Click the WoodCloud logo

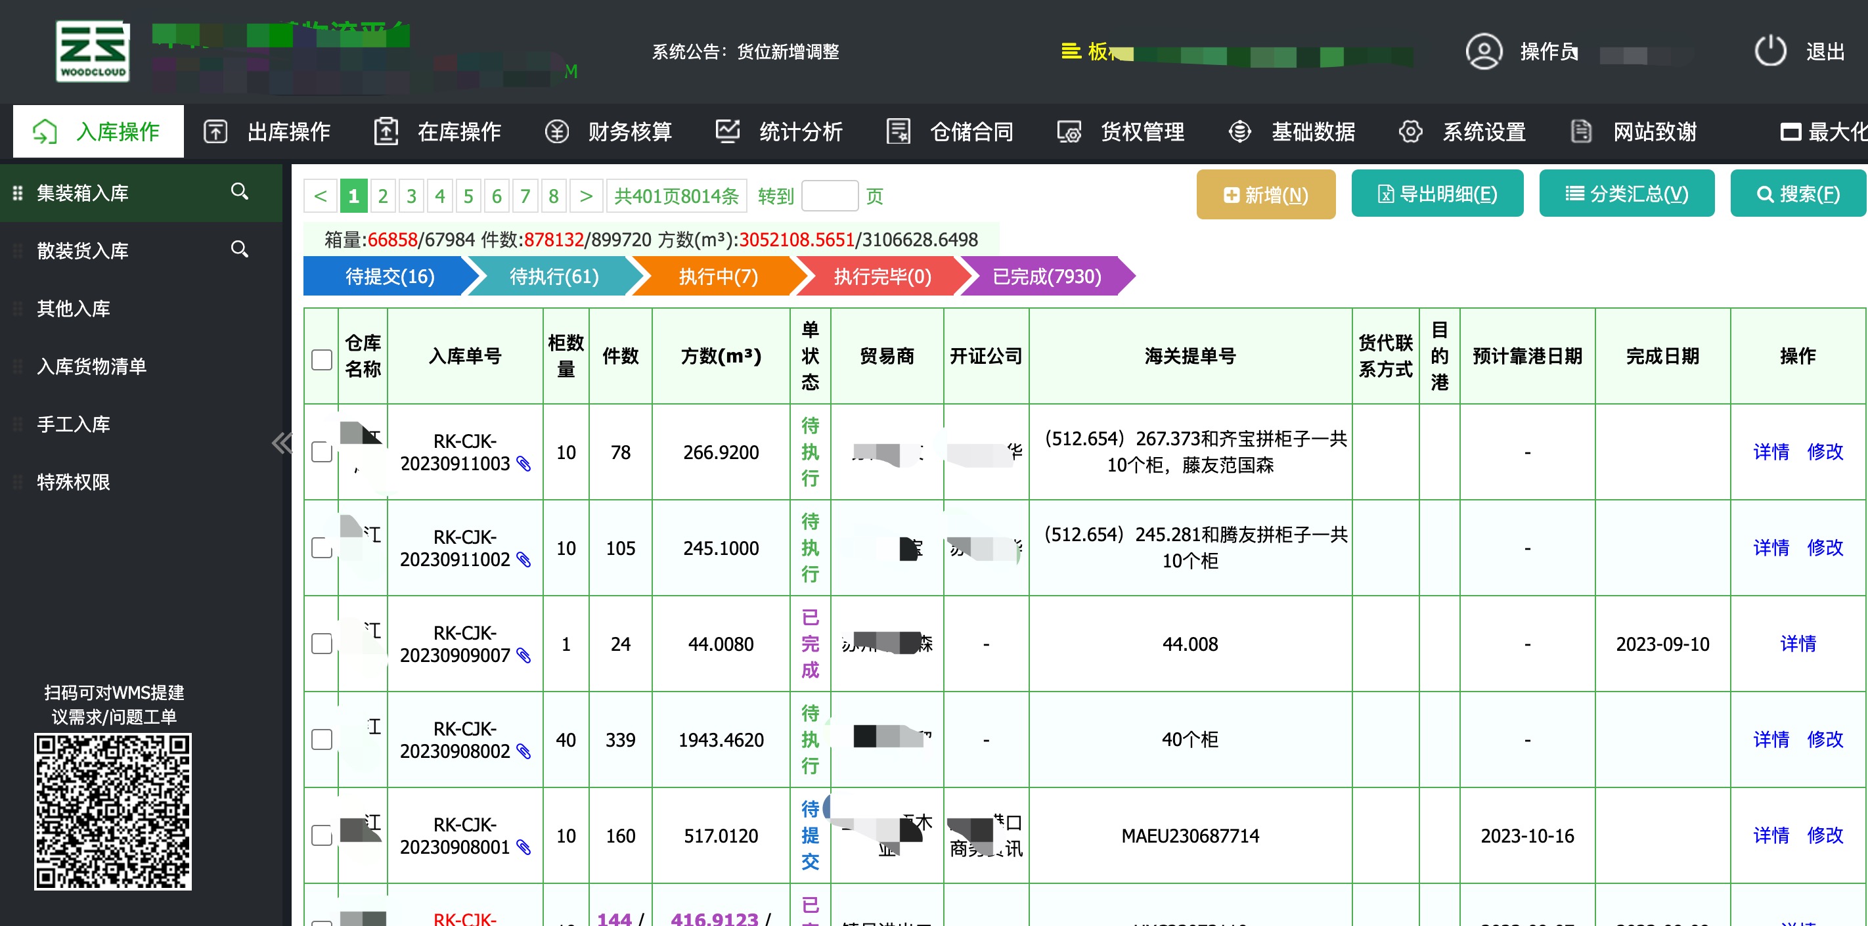click(93, 51)
